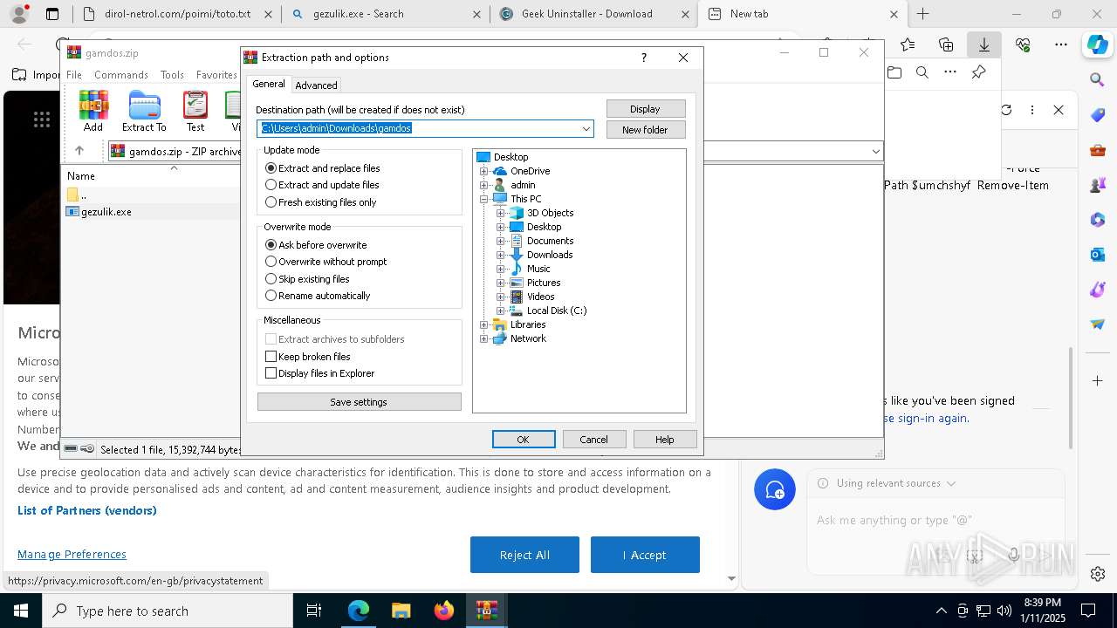Expand the admin tree node
This screenshot has height=628, width=1117.
coord(484,185)
